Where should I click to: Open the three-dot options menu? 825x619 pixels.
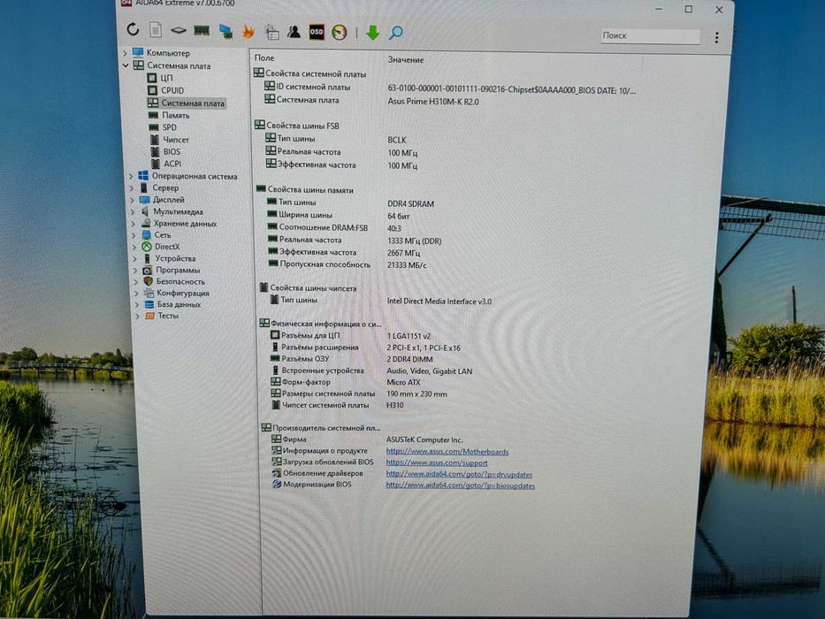pyautogui.click(x=716, y=37)
